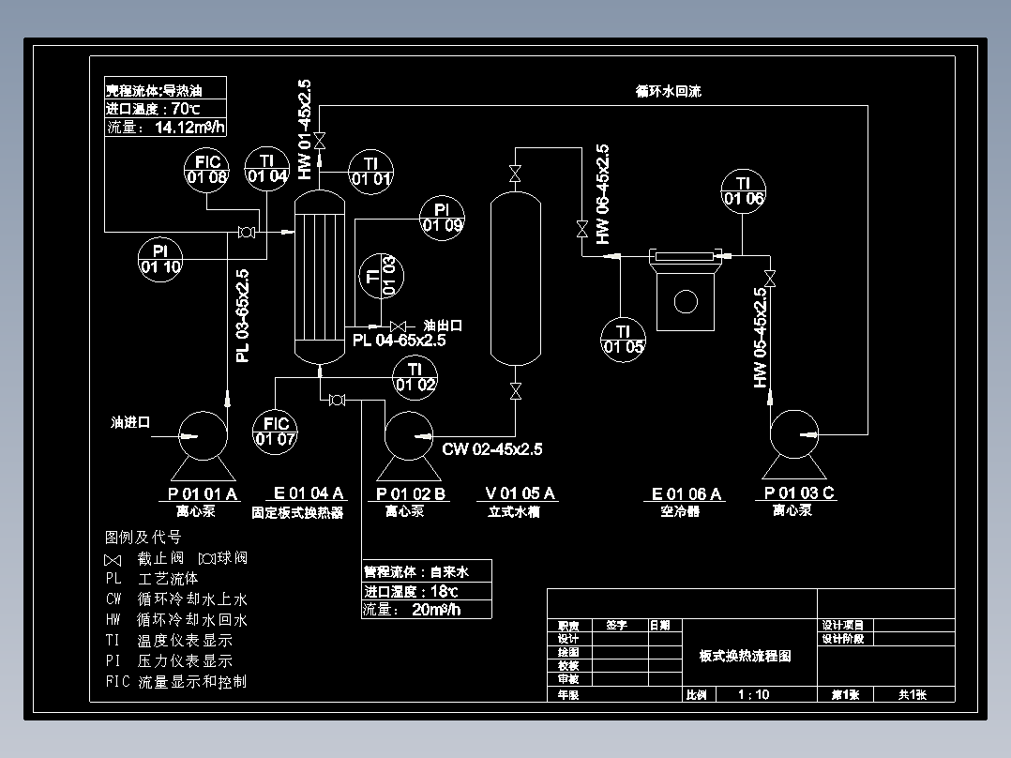Select the stop valve on line HW 06-45x2.5
1011x758 pixels.
[x=582, y=229]
